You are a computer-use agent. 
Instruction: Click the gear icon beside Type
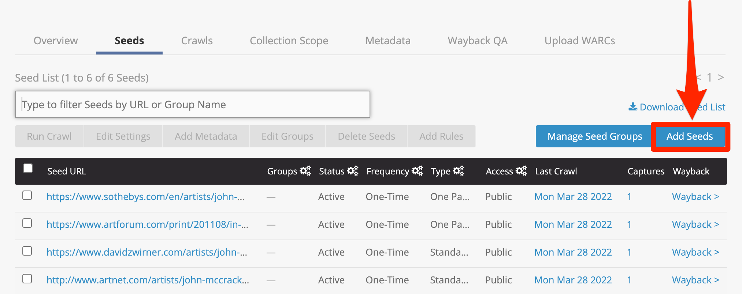click(x=459, y=171)
